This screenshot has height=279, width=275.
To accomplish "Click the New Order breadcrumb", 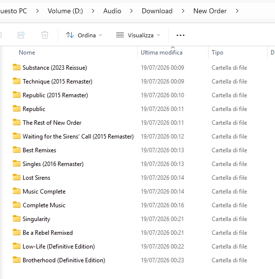I will (x=210, y=11).
